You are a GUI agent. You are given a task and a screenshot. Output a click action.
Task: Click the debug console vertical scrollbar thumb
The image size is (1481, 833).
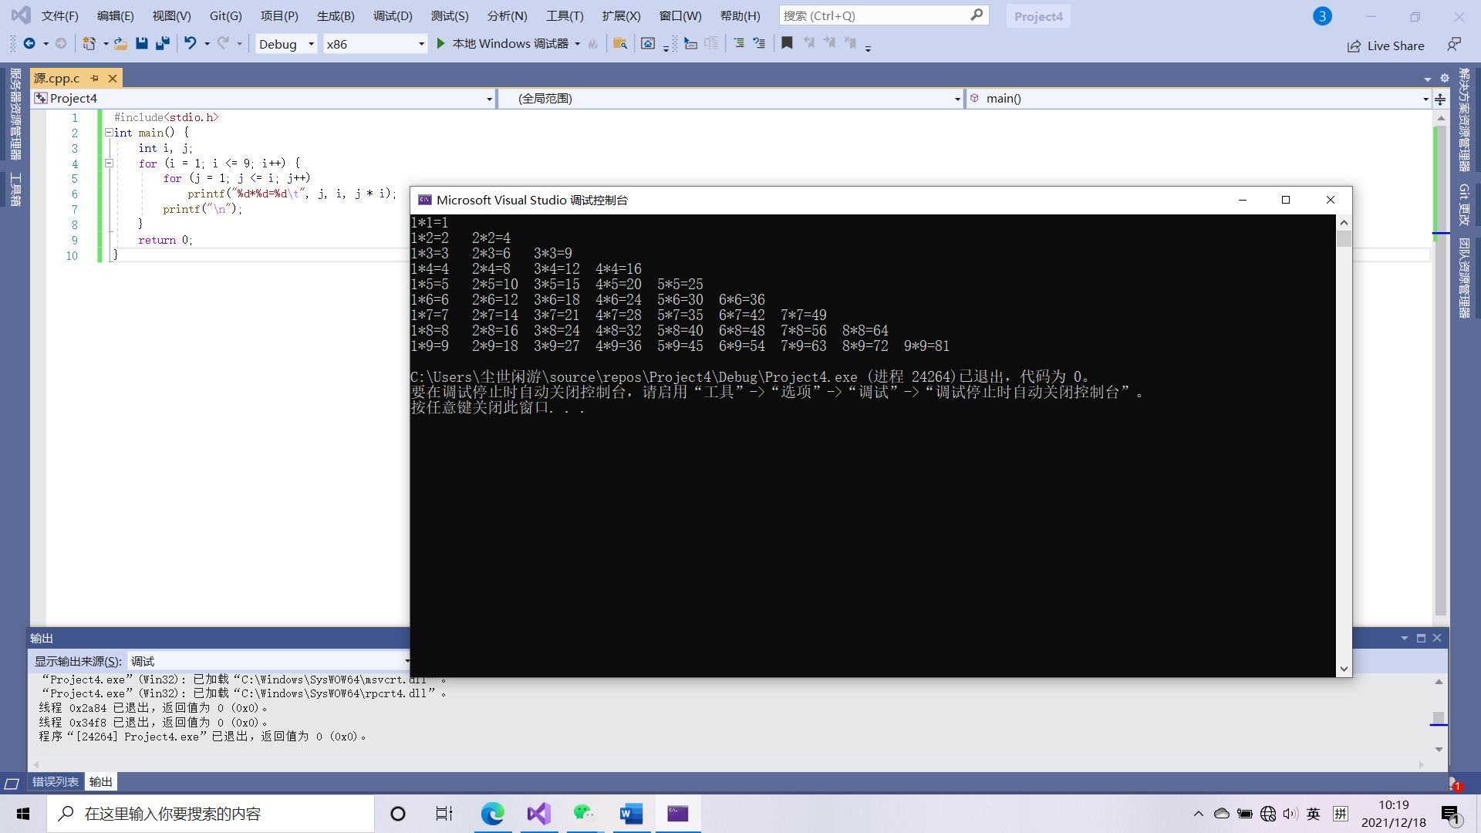pos(1344,239)
